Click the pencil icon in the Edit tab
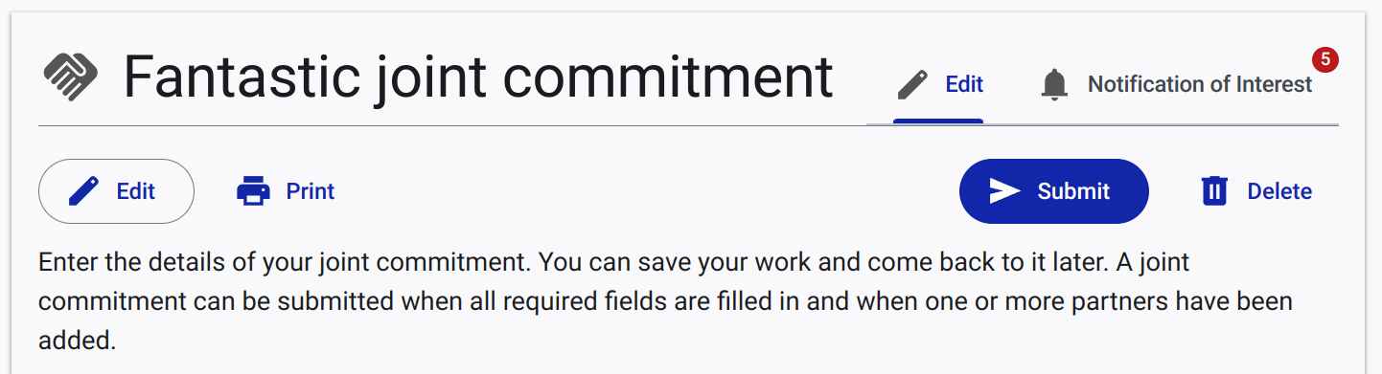1382x374 pixels. tap(913, 85)
